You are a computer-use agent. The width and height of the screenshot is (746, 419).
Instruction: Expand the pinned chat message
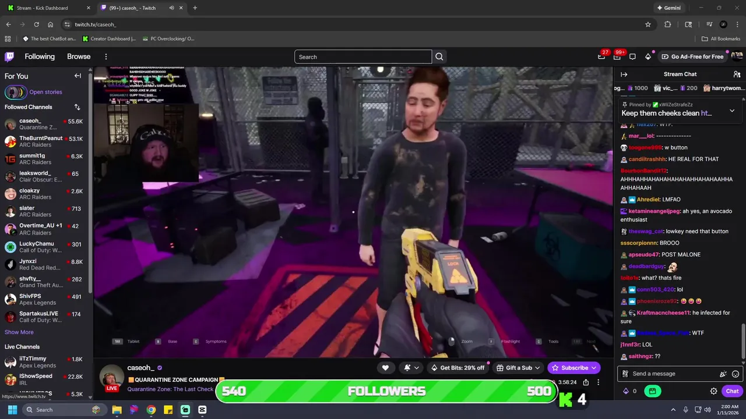pyautogui.click(x=732, y=111)
